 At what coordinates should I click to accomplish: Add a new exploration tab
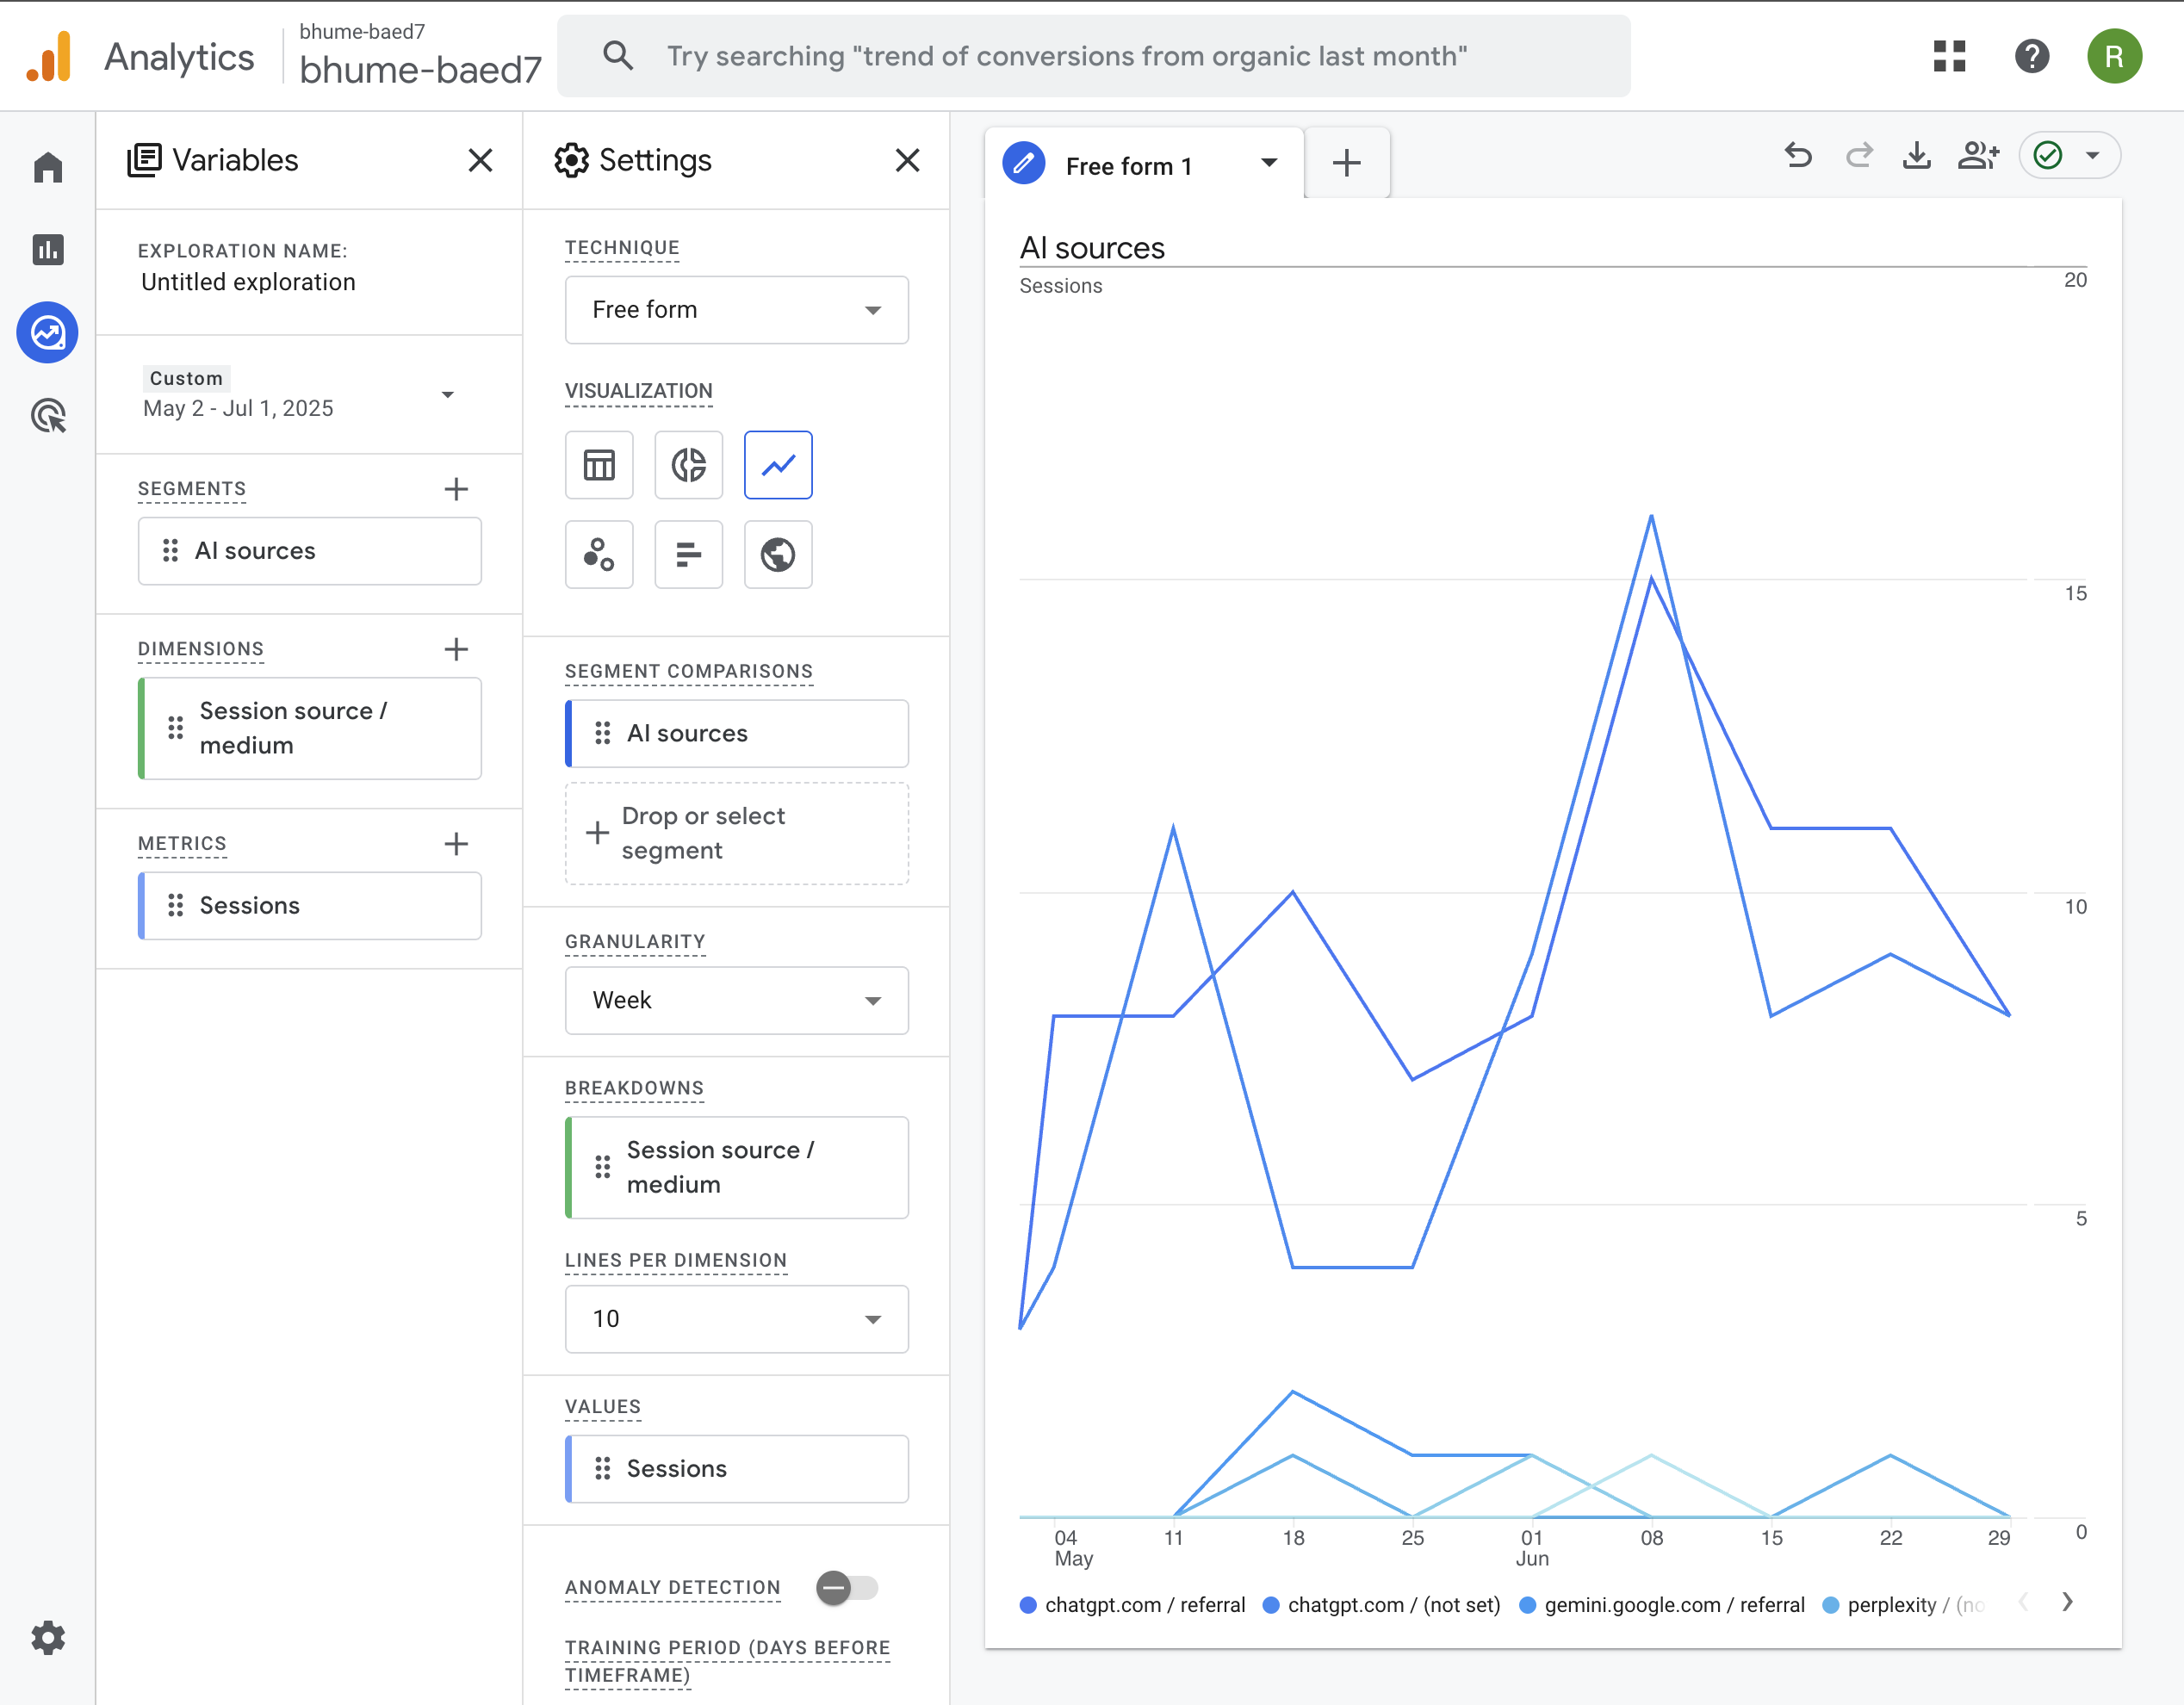[1347, 163]
